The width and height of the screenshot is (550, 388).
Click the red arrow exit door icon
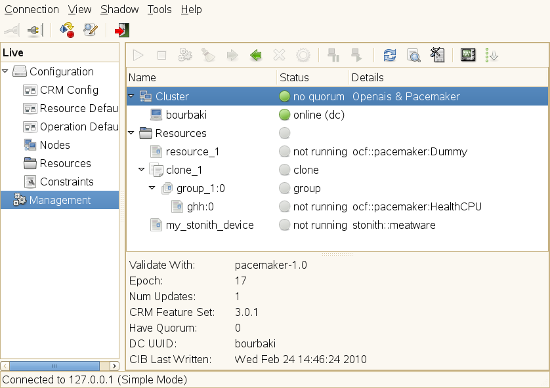(121, 30)
